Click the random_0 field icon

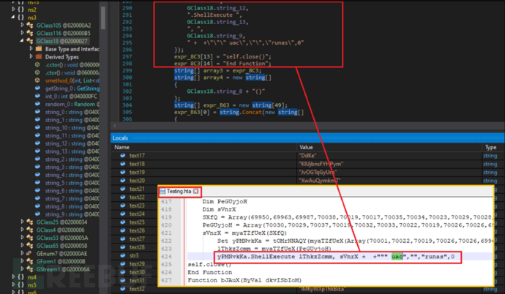tap(37, 104)
